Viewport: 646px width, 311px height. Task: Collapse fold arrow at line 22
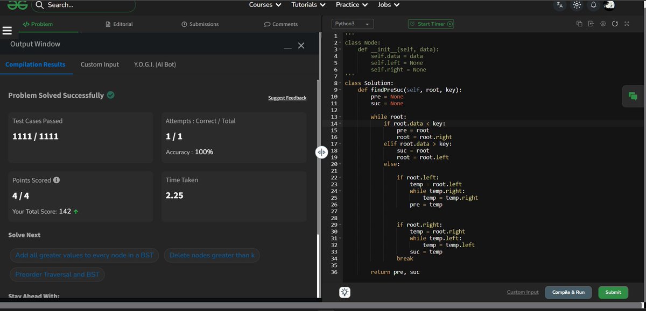tap(341, 177)
